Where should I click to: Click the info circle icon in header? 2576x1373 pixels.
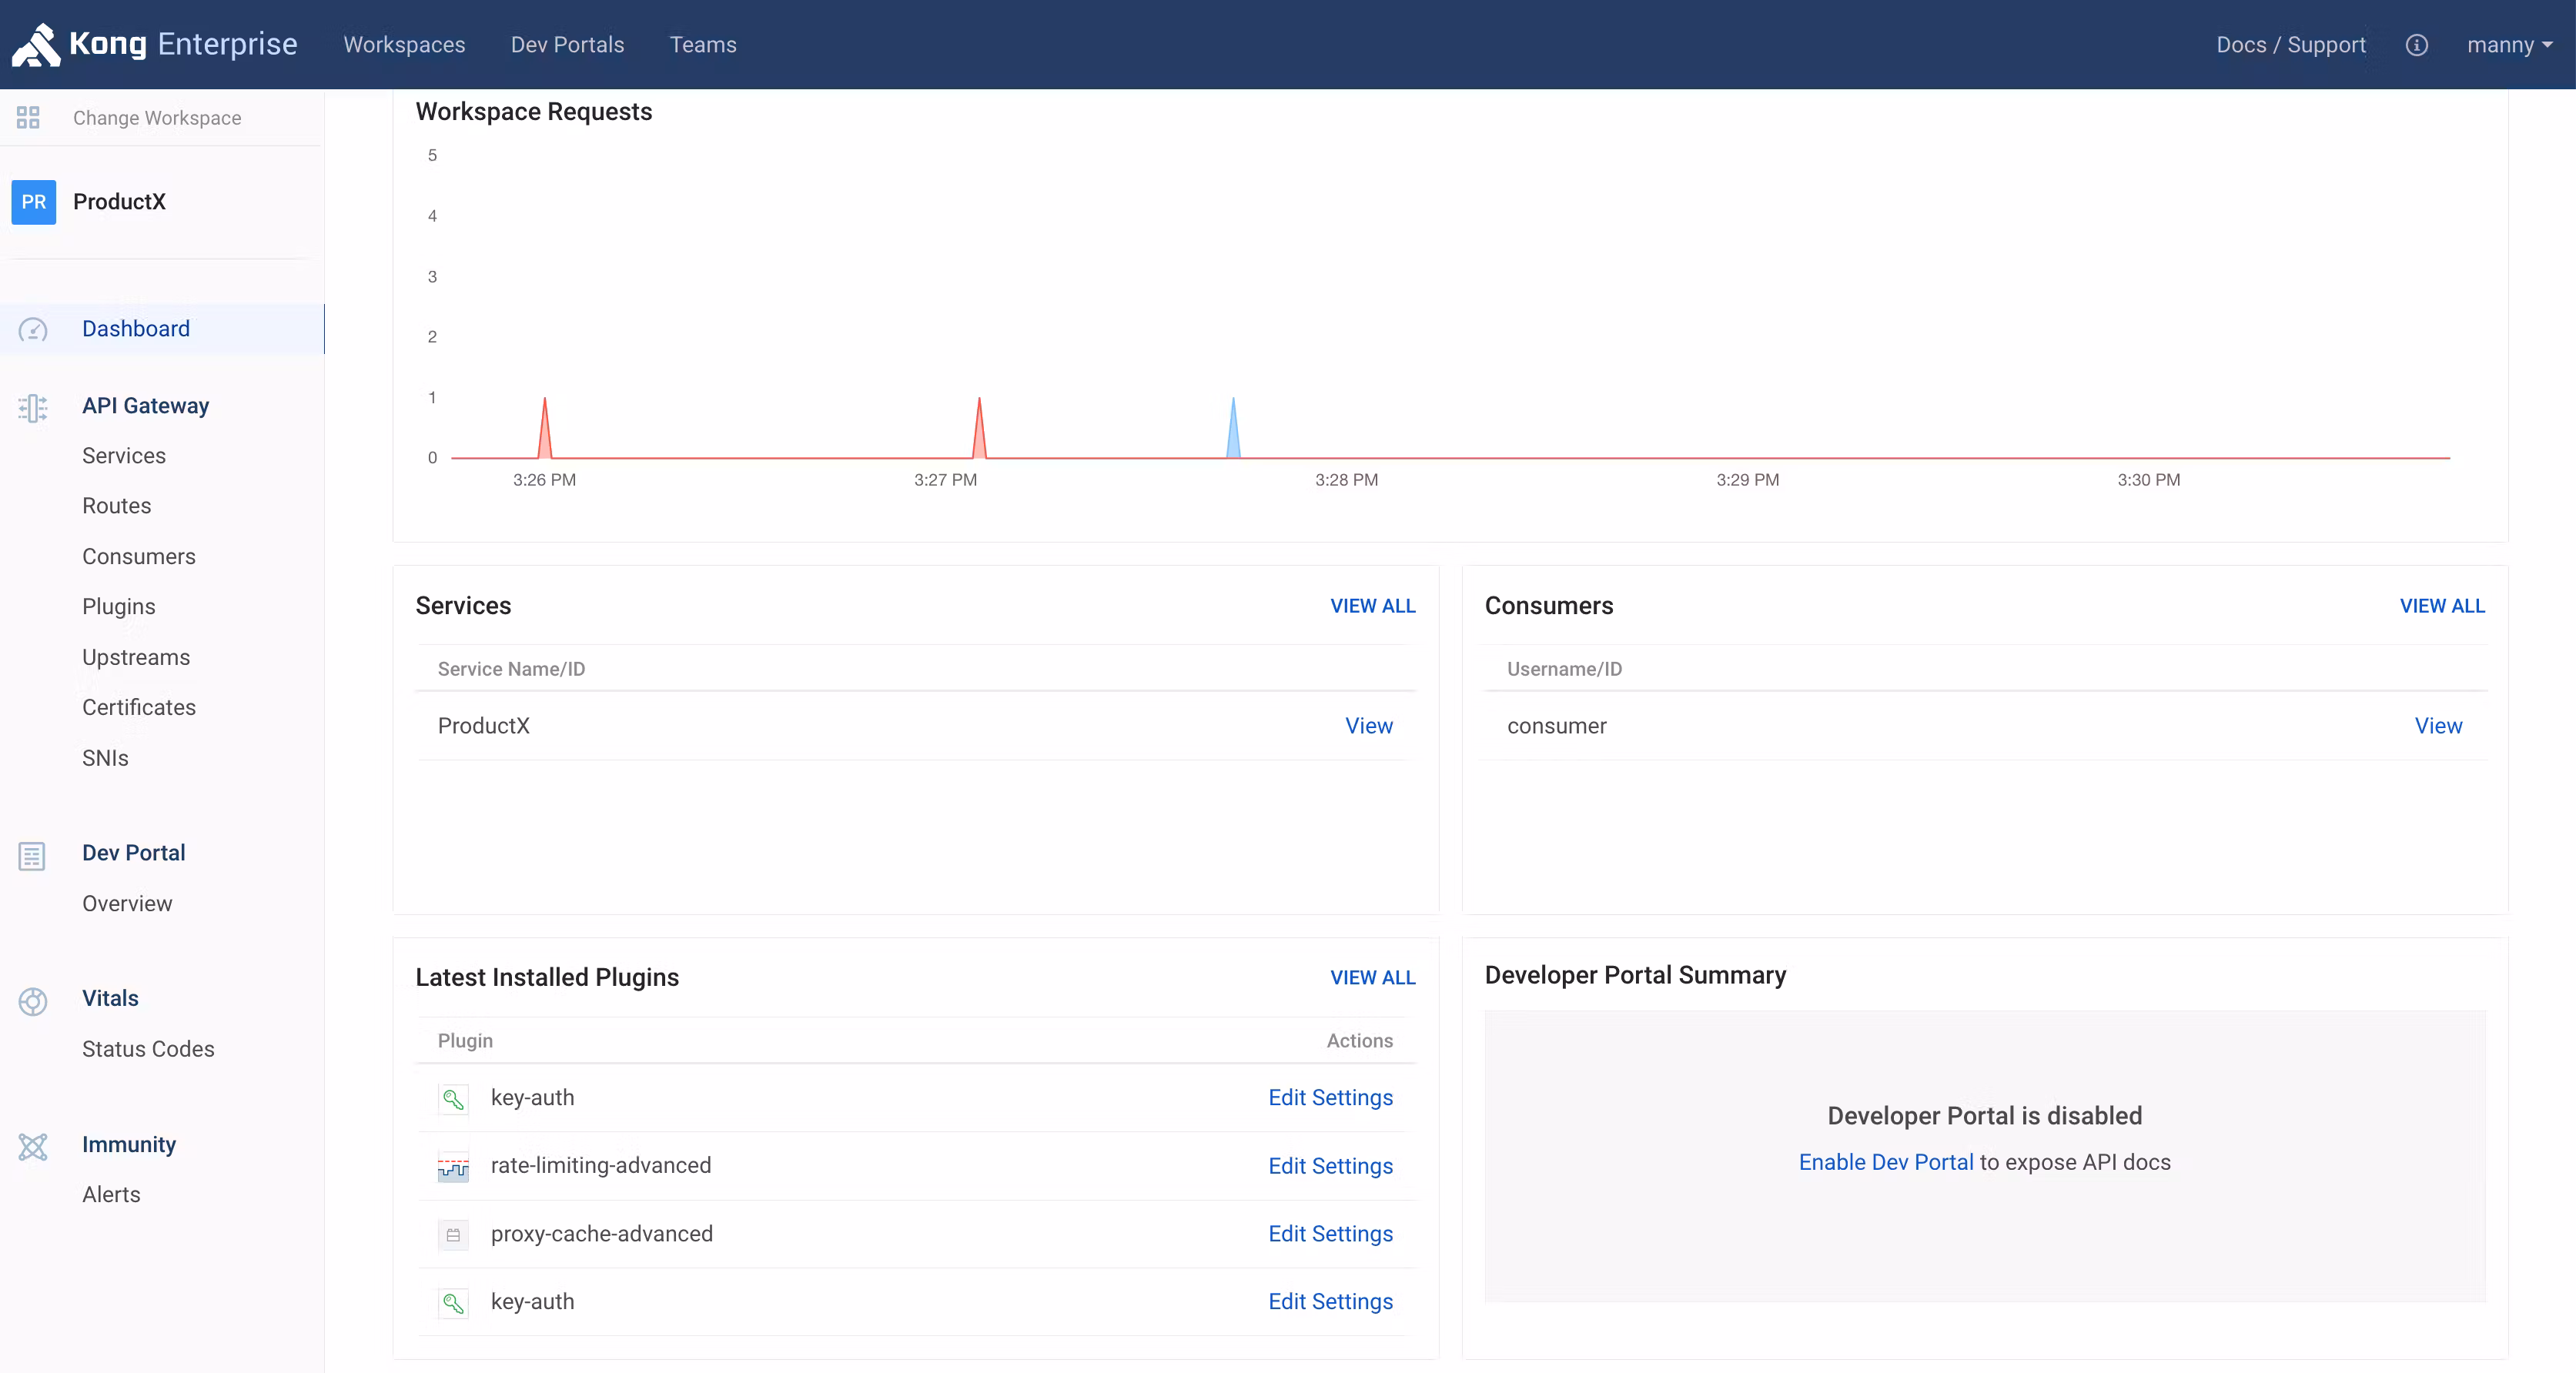(2416, 45)
